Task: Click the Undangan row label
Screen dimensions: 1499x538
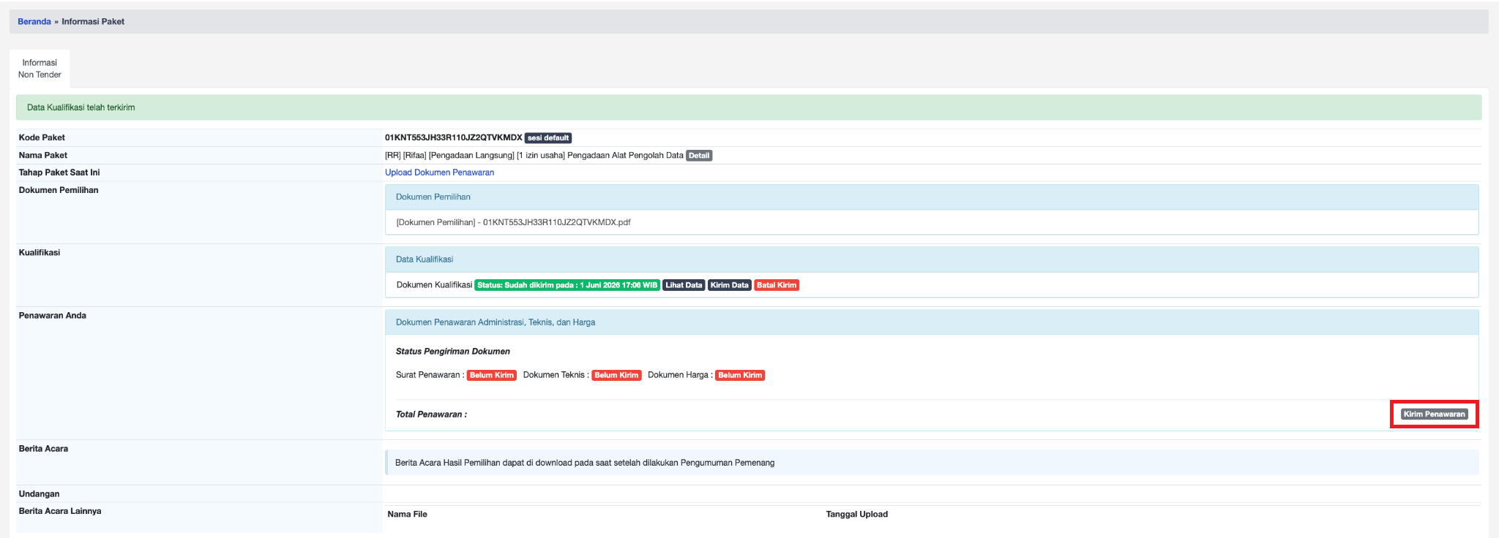Action: coord(39,494)
